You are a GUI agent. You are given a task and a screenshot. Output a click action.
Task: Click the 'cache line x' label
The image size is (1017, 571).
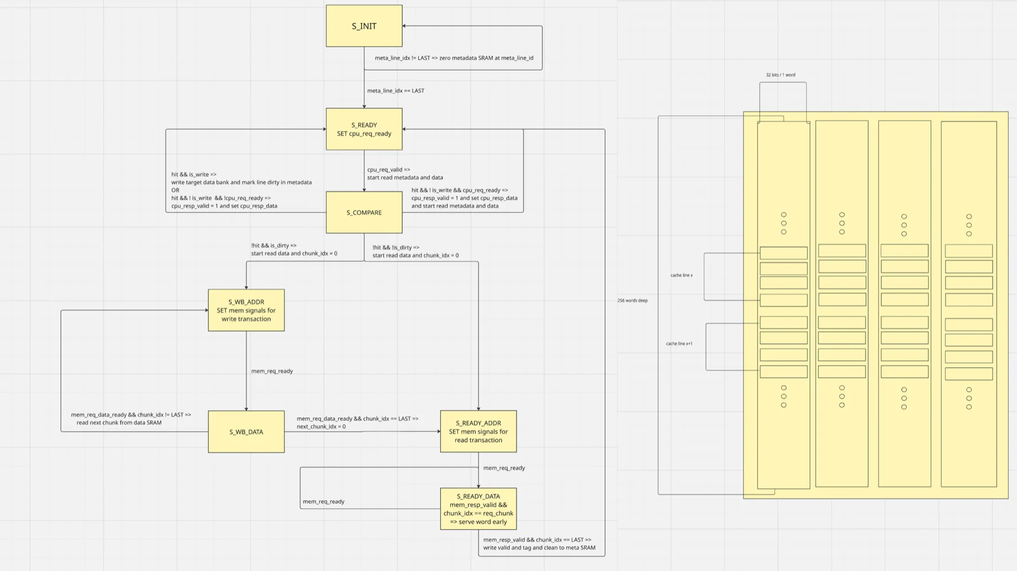[681, 275]
